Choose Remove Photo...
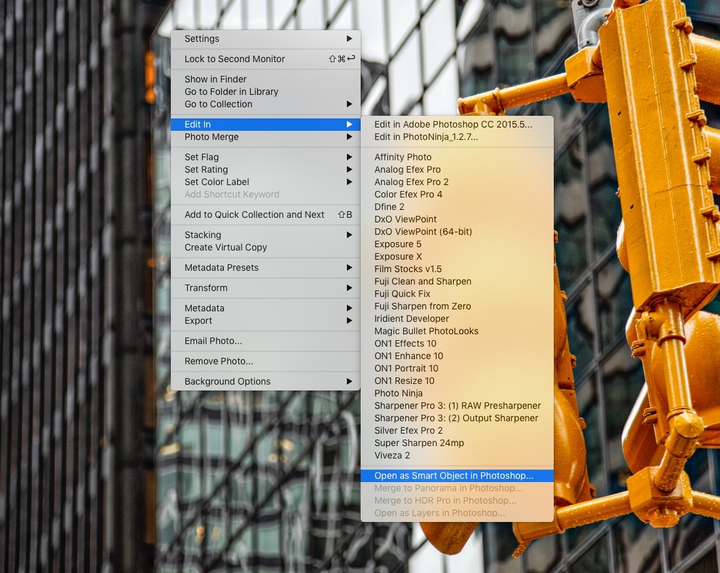 pos(265,361)
